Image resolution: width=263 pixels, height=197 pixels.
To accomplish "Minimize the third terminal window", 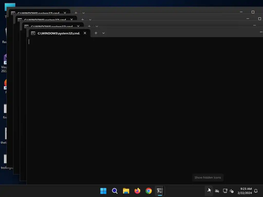I will point(248,18).
